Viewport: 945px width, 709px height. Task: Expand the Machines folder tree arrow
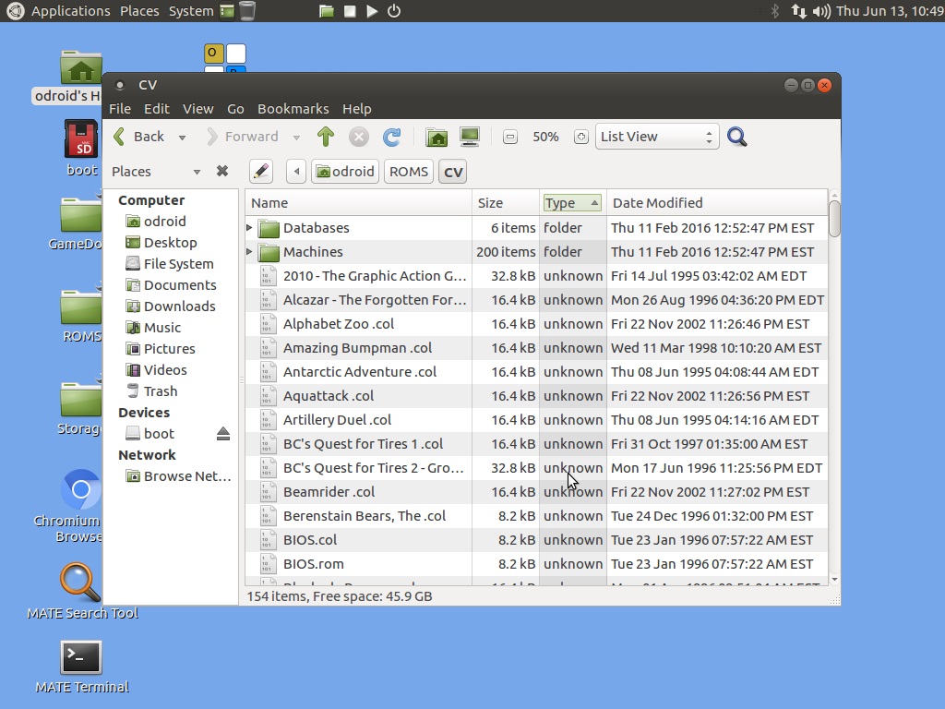(x=250, y=252)
